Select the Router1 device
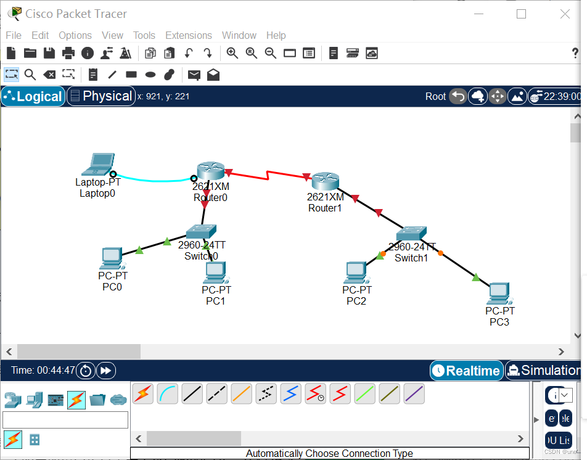 [326, 181]
